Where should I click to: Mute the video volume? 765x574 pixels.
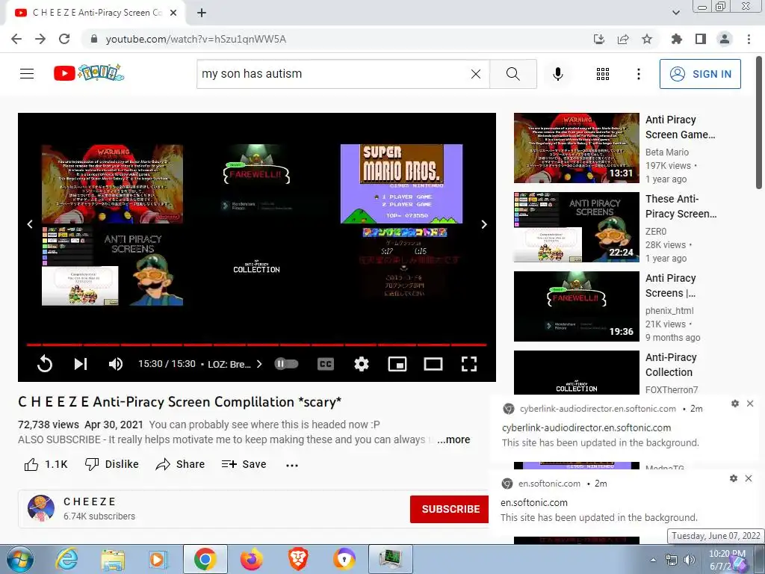click(x=116, y=364)
